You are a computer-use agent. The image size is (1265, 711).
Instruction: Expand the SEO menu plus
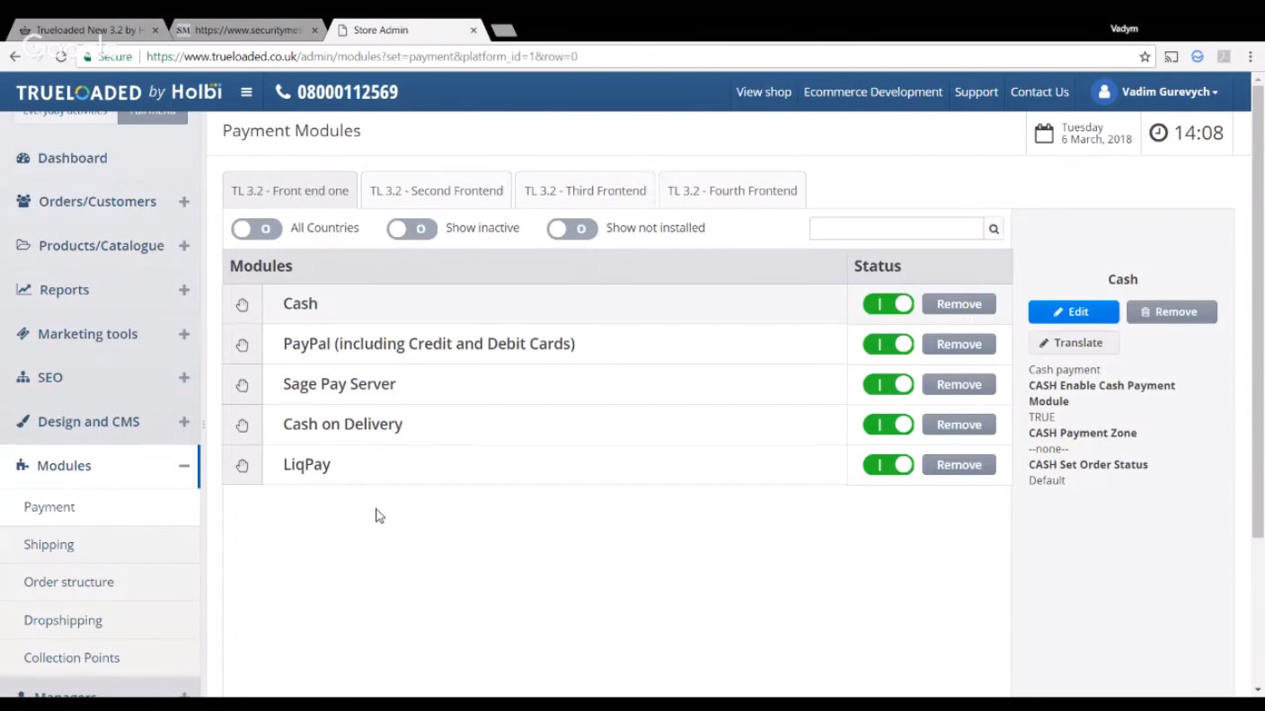pos(184,378)
